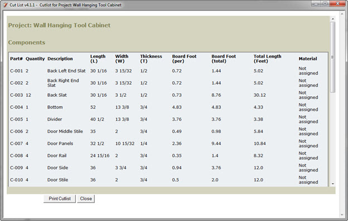Click the 'Part#' column header
This screenshot has width=348, height=221.
[x=16, y=58]
